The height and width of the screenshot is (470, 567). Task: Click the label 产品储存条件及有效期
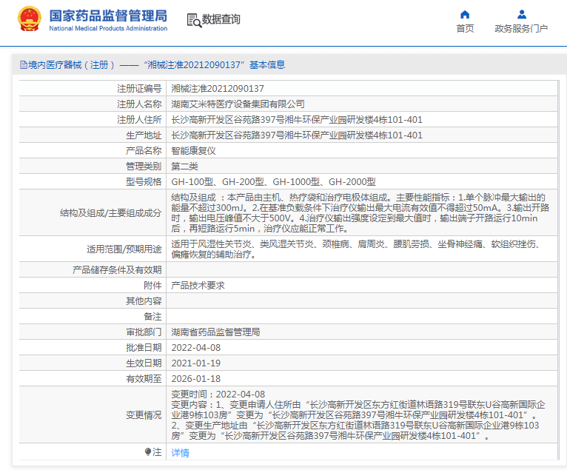[117, 270]
